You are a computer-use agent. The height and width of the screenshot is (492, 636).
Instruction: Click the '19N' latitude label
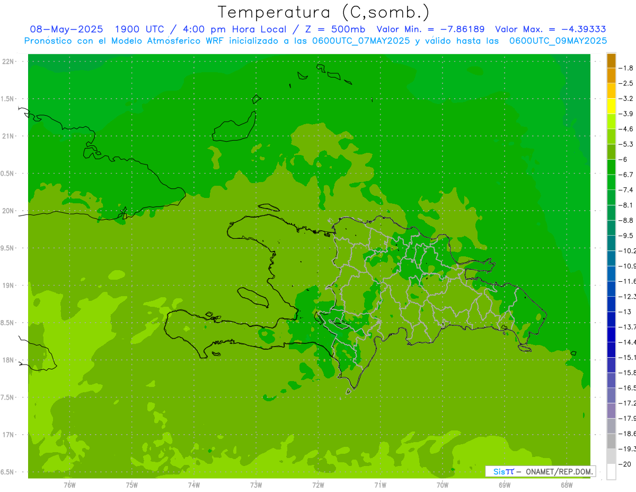point(8,285)
